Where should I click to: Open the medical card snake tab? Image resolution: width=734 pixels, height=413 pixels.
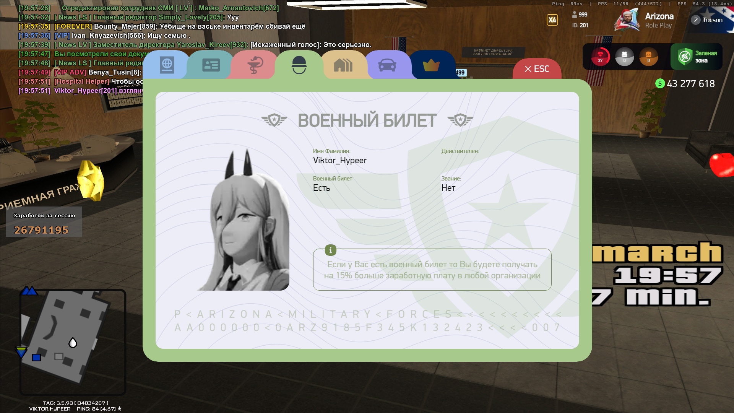click(255, 65)
